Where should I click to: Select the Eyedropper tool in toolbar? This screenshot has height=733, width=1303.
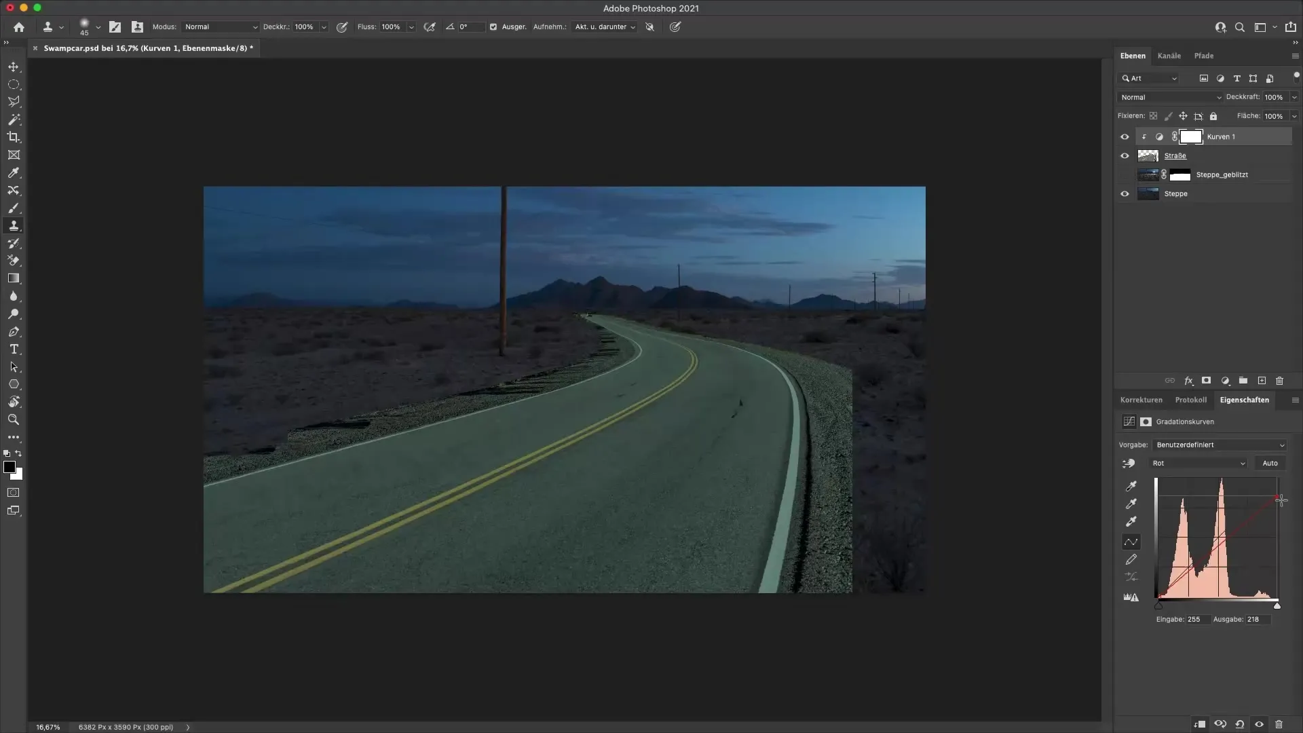pos(14,173)
